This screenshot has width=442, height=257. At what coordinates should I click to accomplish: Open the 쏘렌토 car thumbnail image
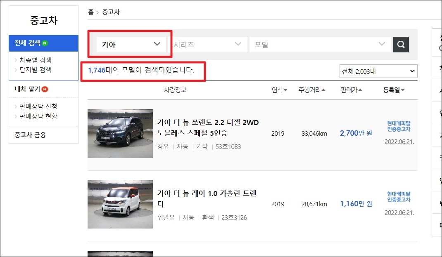(120, 133)
